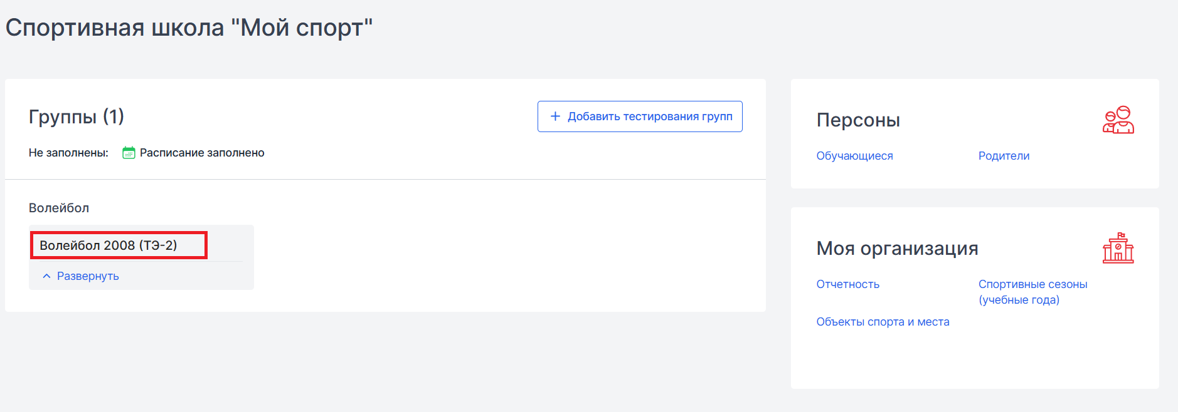Click the Моя организация panel heading

pos(897,249)
